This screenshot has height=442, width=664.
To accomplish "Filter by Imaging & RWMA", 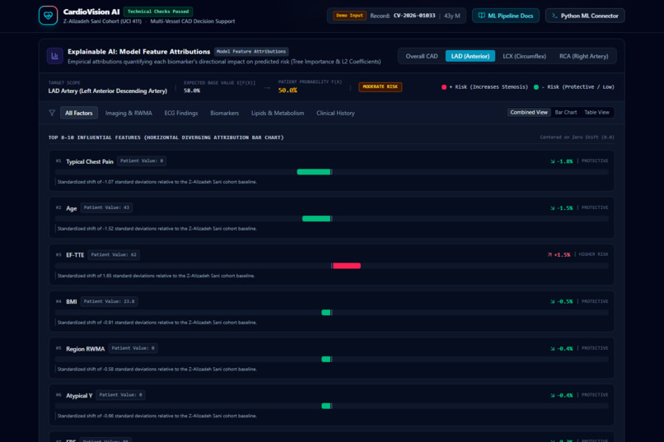I will click(x=129, y=113).
